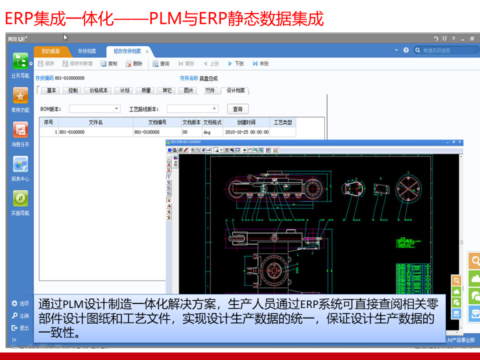Click the 文件名 column header
480x360 pixels.
coord(95,122)
